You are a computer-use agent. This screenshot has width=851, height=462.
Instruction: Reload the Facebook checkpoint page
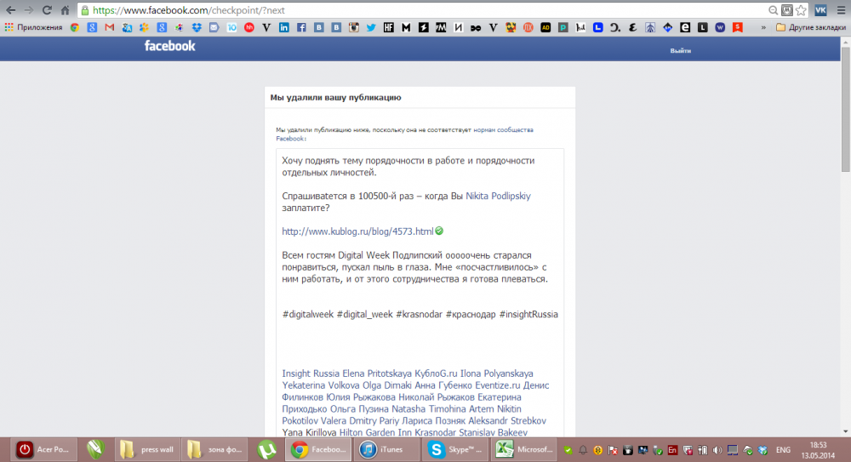pos(47,10)
